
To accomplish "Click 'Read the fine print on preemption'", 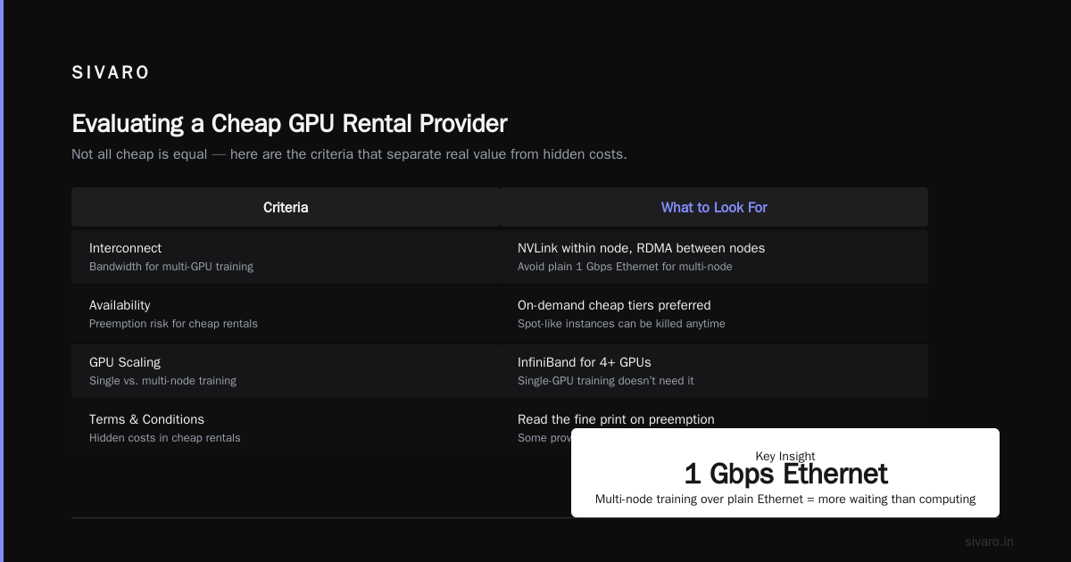I will click(x=616, y=419).
